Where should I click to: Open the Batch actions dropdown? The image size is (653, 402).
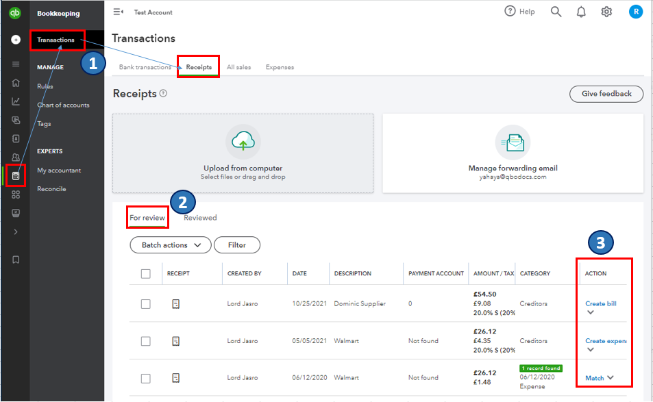pos(171,244)
